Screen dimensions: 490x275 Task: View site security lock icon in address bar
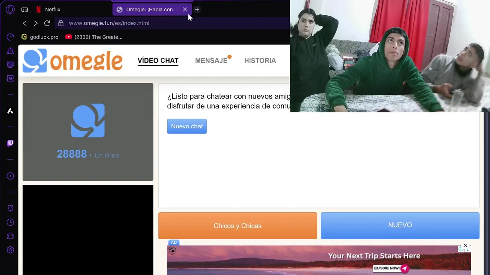(61, 23)
